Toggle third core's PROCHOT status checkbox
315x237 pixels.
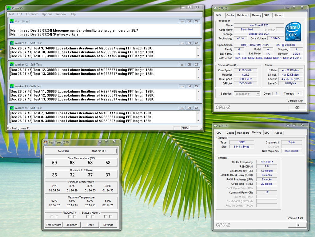(88, 216)
